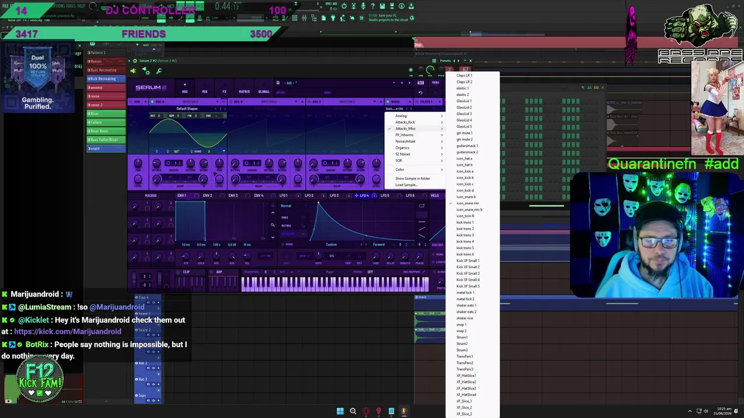Screen dimensions: 744x418
Task: Choose Show Sample in folder
Action: coord(416,178)
